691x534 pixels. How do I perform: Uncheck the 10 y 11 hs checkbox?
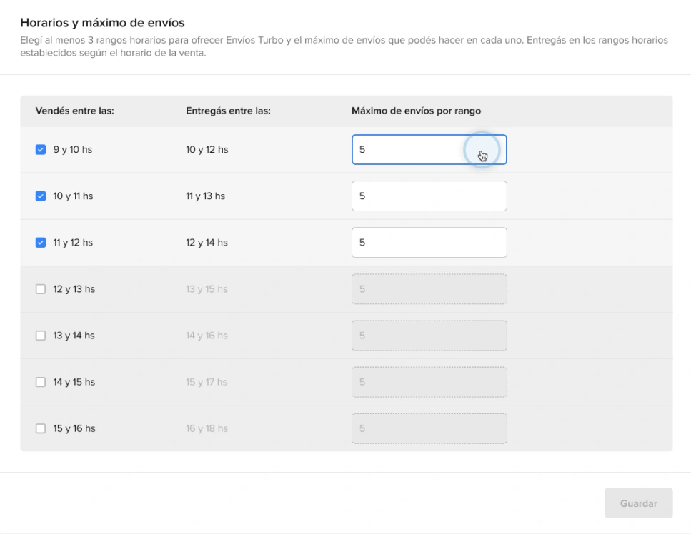[x=41, y=196]
